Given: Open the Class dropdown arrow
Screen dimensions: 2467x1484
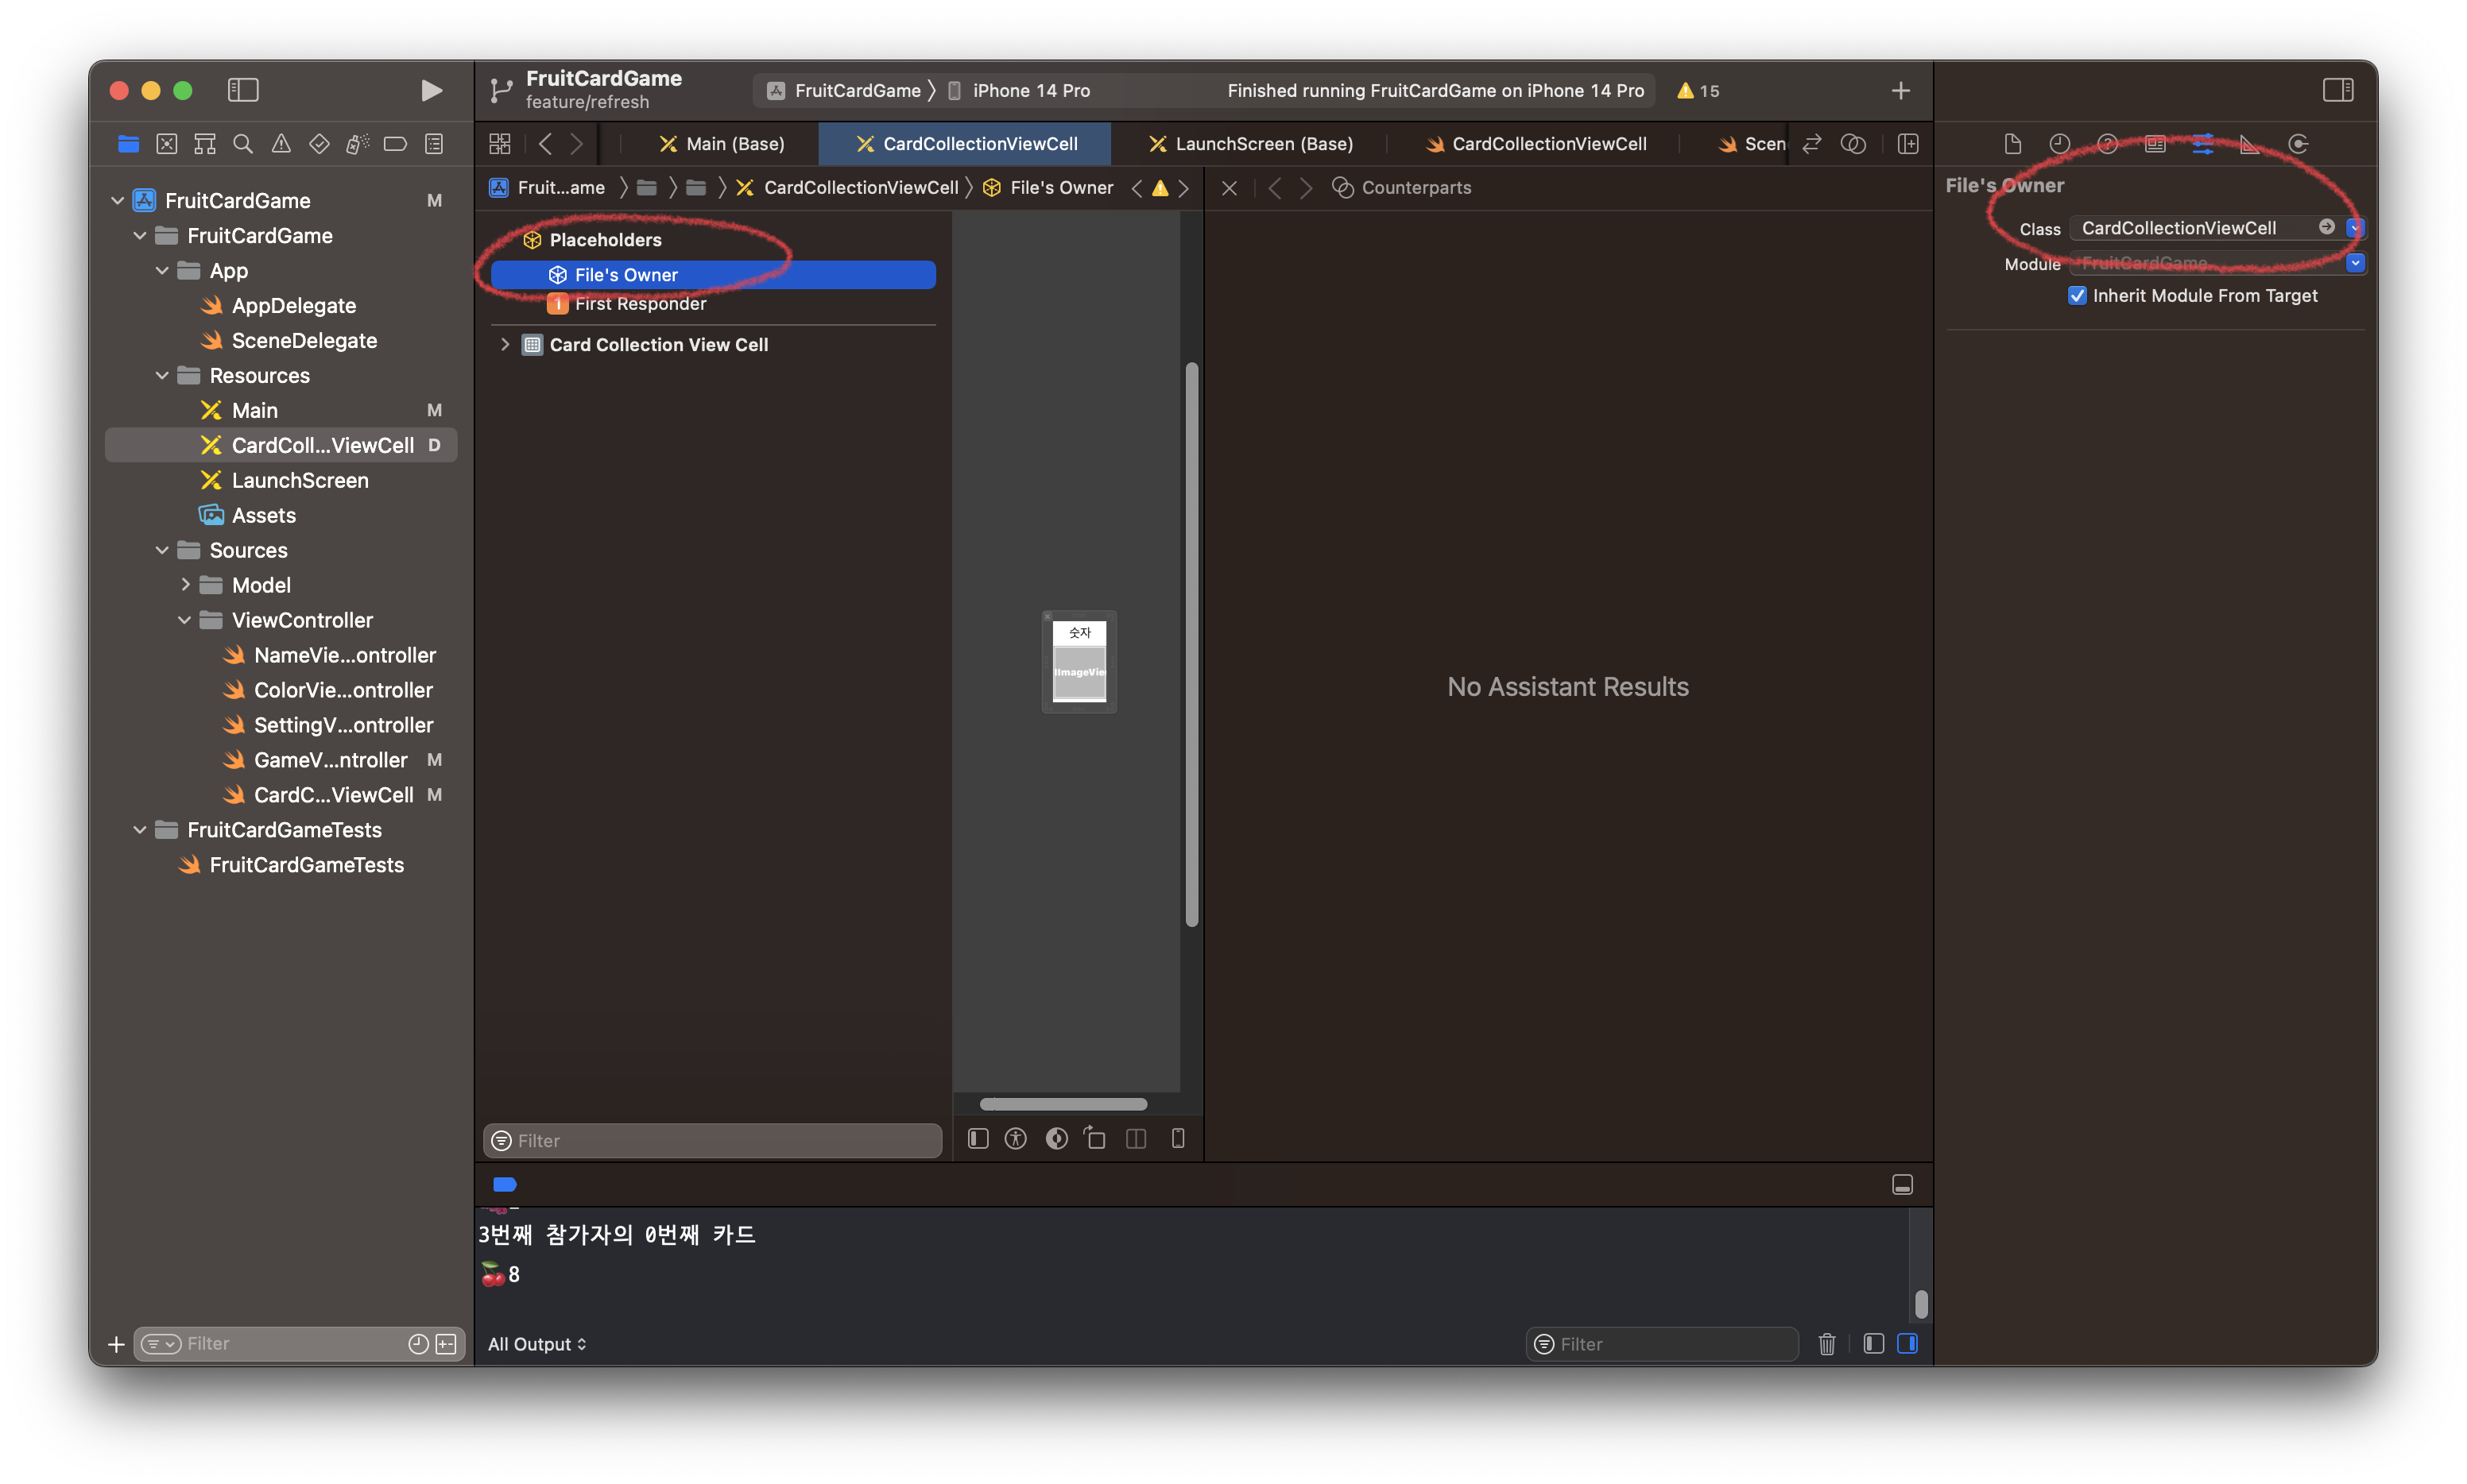Looking at the screenshot, I should click(2354, 228).
